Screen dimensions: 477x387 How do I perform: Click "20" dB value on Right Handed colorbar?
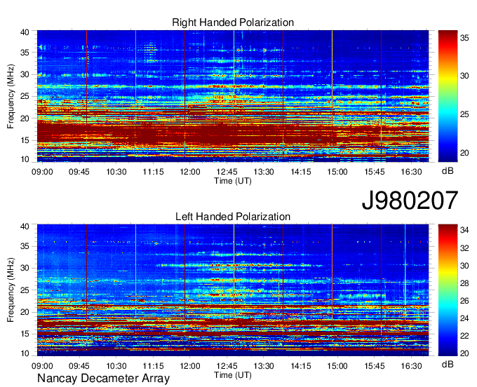[464, 153]
